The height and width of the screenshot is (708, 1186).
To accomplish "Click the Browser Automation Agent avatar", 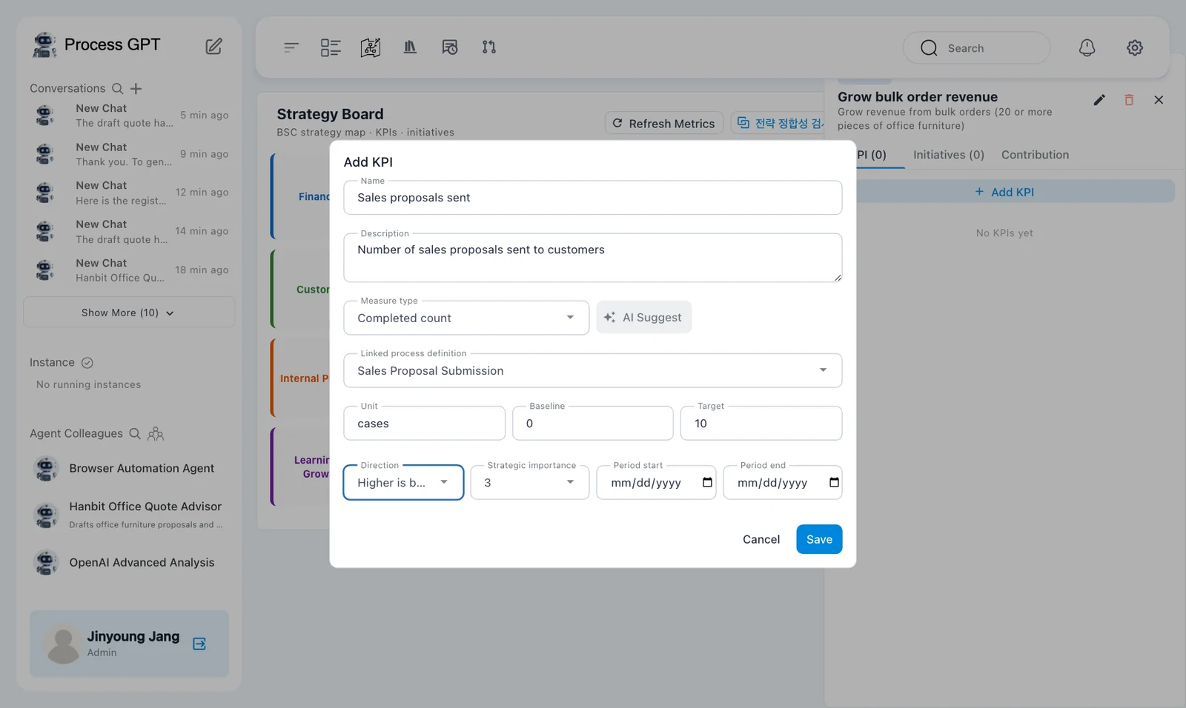I will pos(46,469).
